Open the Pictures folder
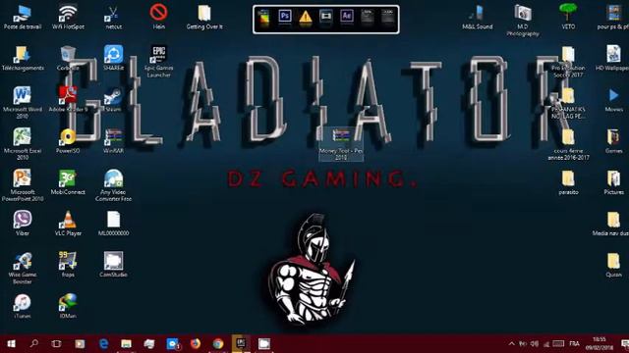Viewport: 629px width, 353px height. pos(613,182)
